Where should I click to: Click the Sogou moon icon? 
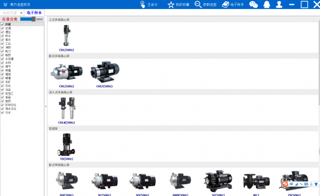tap(297, 184)
